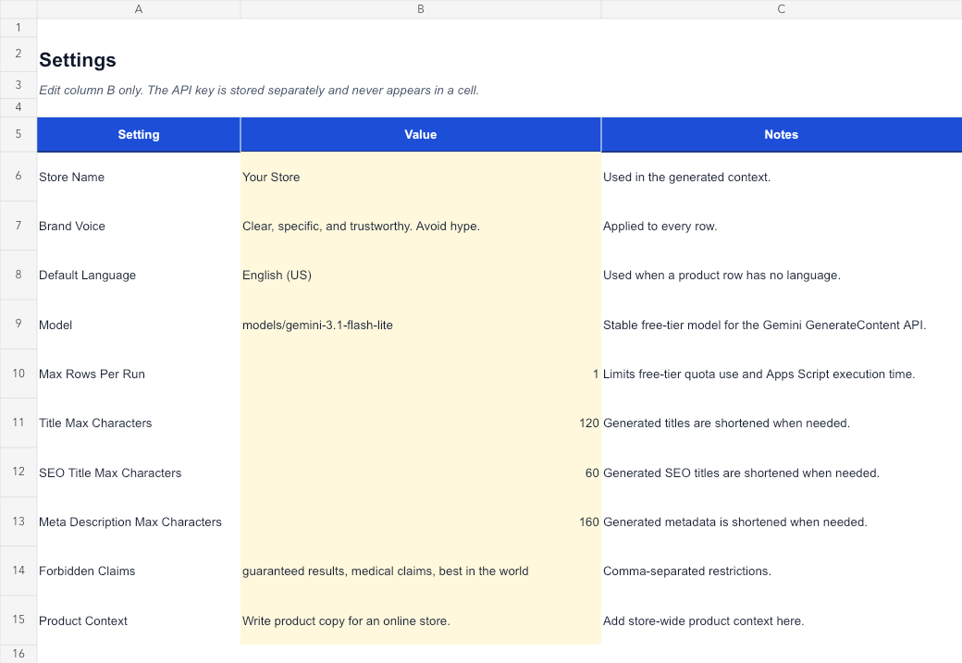Click the 'Stable free-tier model' note
The image size is (962, 663).
click(x=764, y=325)
